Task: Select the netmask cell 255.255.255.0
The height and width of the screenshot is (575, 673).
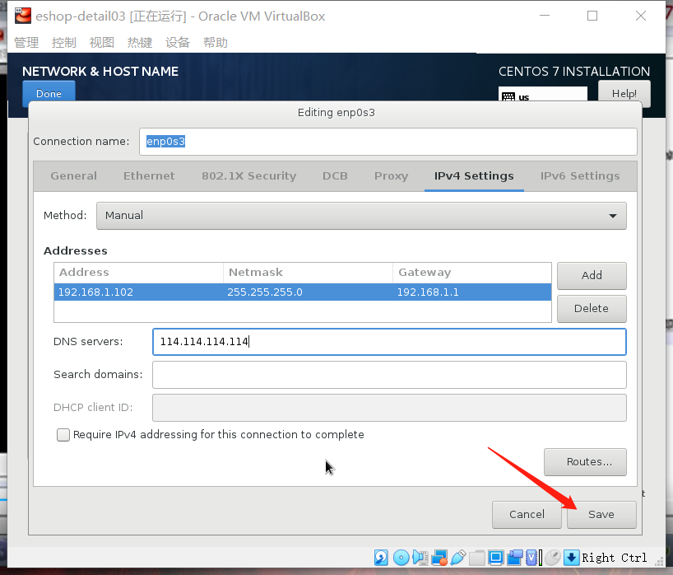Action: 308,292
